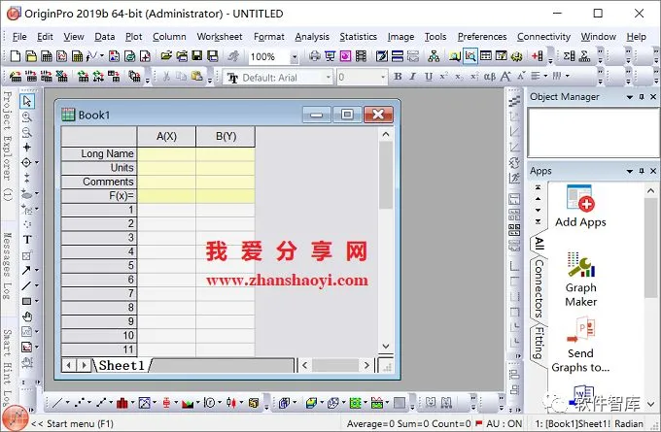661x432 pixels.
Task: Switch to the Fitting apps tab
Action: [539, 343]
